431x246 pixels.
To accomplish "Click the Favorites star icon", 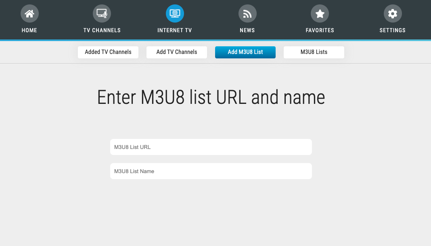I will tap(320, 14).
